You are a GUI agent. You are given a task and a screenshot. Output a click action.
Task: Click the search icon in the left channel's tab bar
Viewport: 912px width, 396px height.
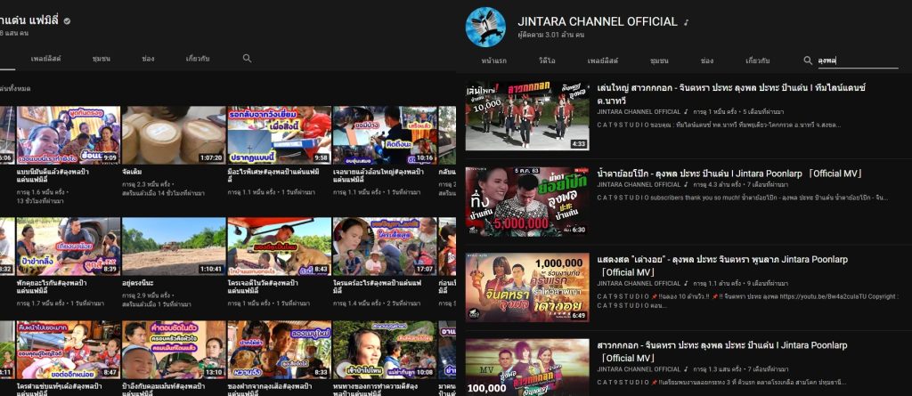(x=248, y=59)
